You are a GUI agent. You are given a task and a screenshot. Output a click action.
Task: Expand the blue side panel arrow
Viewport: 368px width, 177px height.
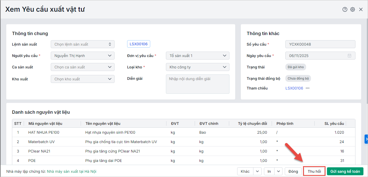coord(366,139)
